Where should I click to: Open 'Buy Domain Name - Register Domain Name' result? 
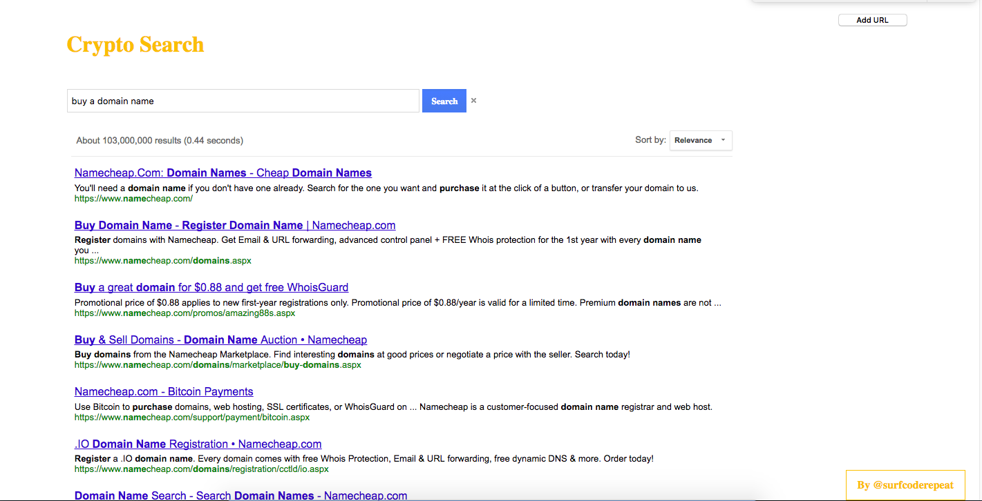pyautogui.click(x=235, y=226)
